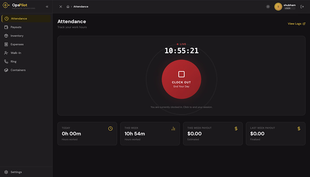Click the LIVE indicator label
Image resolution: width=310 pixels, height=177 pixels.
point(181,44)
